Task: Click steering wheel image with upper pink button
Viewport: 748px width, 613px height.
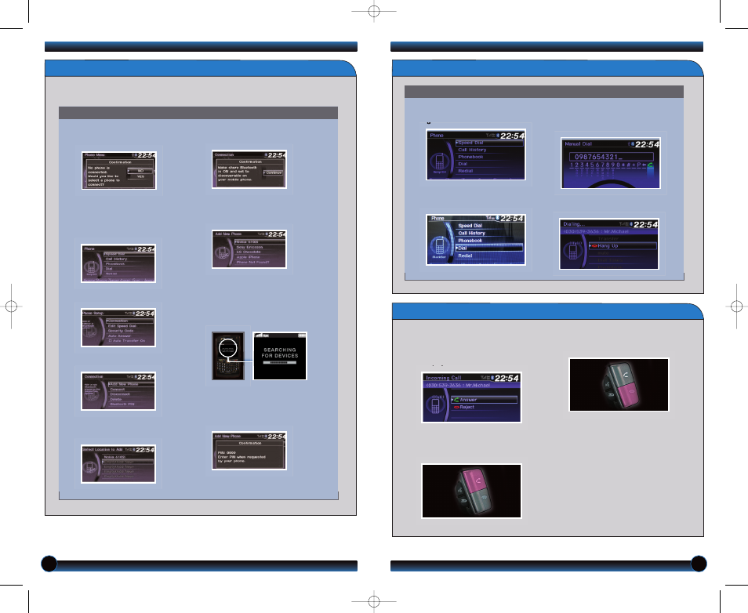Action: [472, 491]
